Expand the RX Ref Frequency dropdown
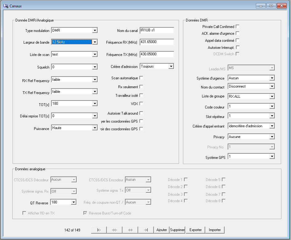 [95, 80]
